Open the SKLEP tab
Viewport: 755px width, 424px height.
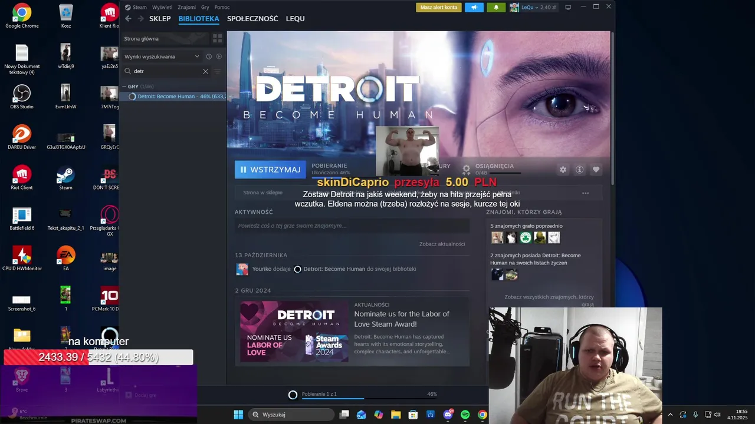point(160,19)
